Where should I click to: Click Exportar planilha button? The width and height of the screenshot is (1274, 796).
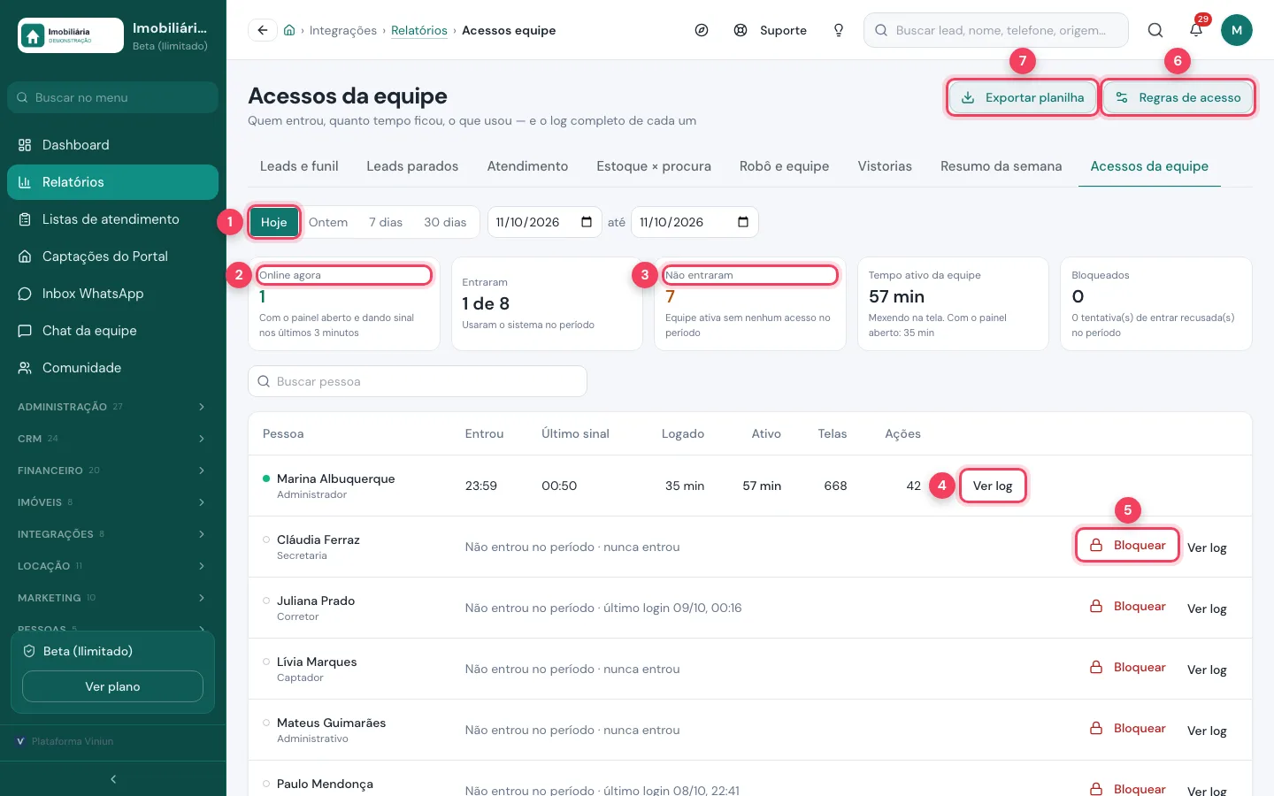coord(1022,97)
